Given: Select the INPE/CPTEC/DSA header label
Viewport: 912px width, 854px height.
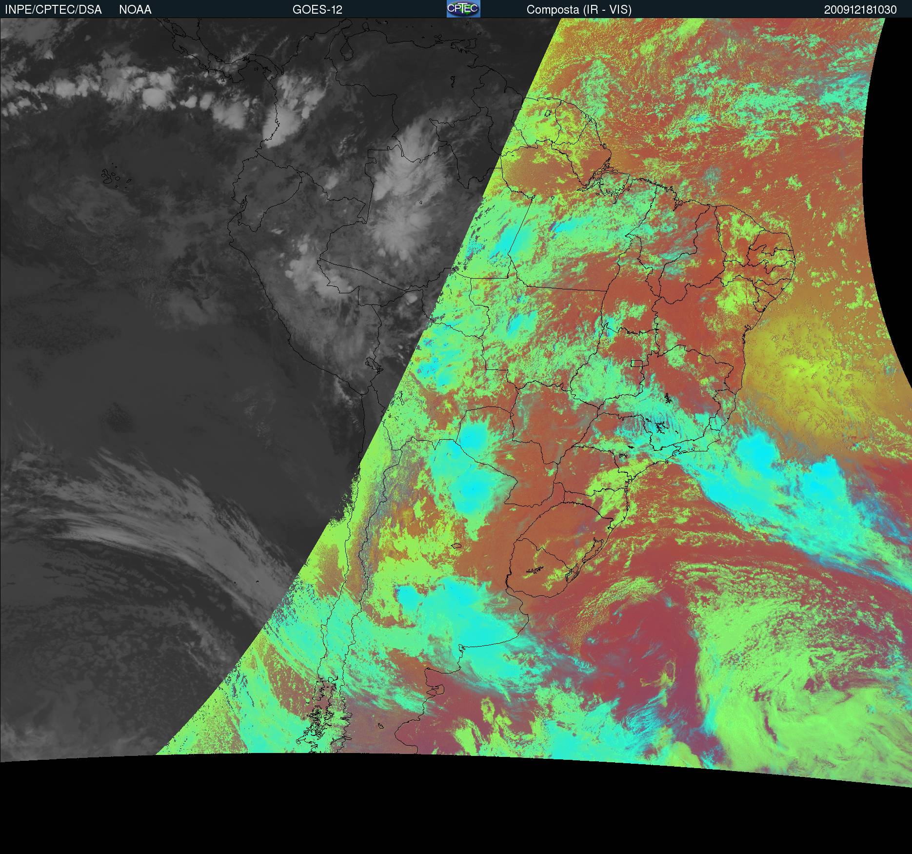Looking at the screenshot, I should pos(54,10).
